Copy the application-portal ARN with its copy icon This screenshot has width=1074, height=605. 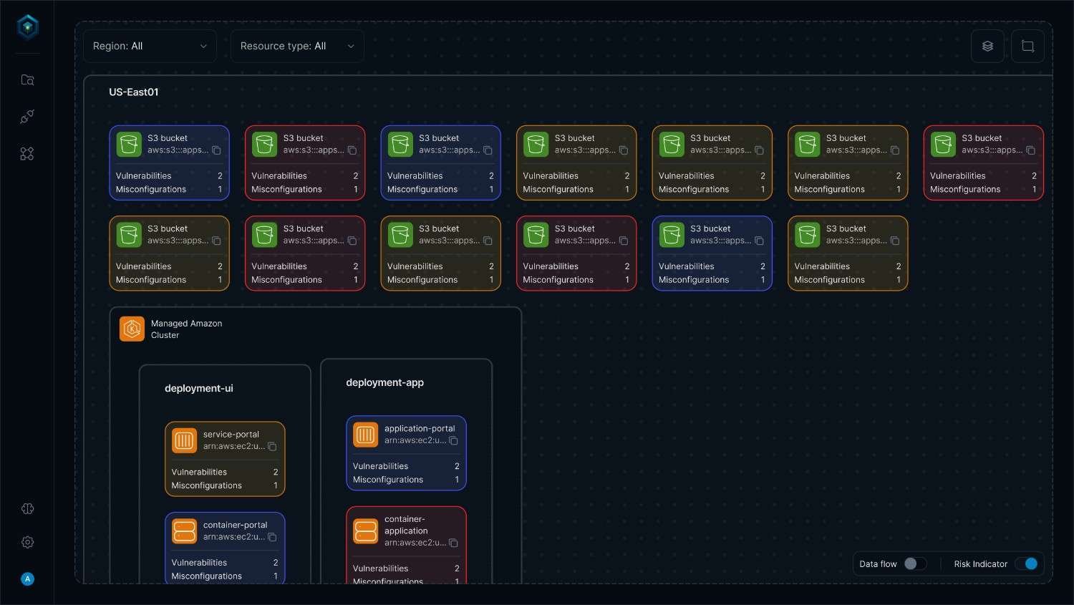point(453,440)
